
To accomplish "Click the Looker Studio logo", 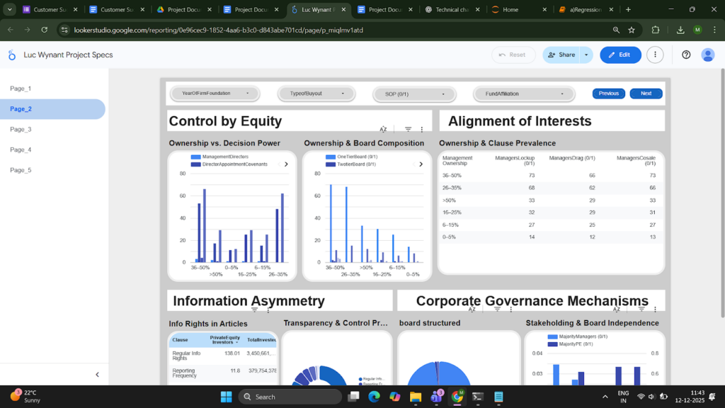I will click(12, 55).
